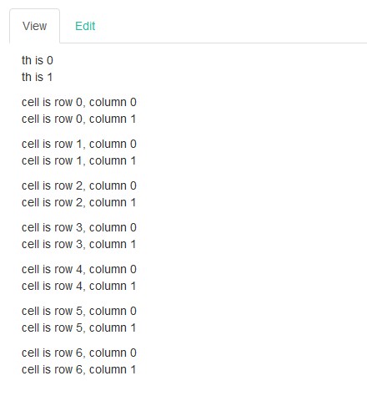Screen dimensions: 367x396
Task: Select cell row 2, column 1
Action: [x=78, y=202]
